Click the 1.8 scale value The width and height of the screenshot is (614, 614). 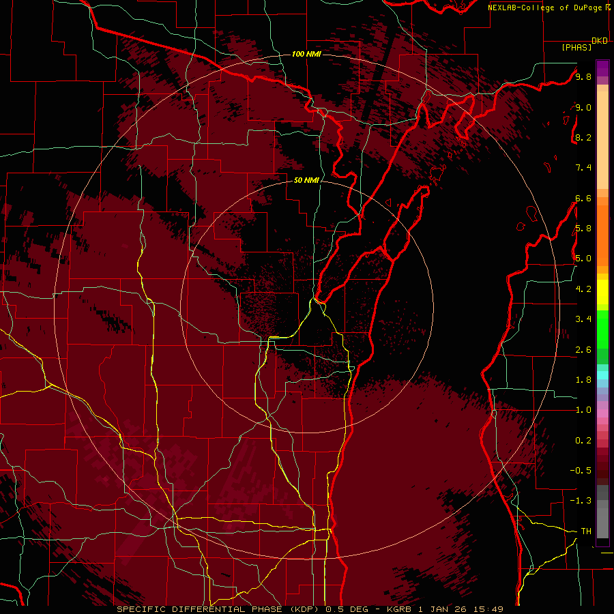pyautogui.click(x=583, y=380)
